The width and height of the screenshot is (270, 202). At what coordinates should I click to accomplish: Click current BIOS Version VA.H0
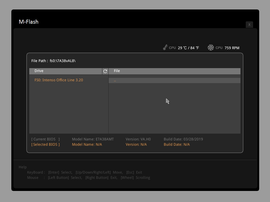tap(138, 139)
